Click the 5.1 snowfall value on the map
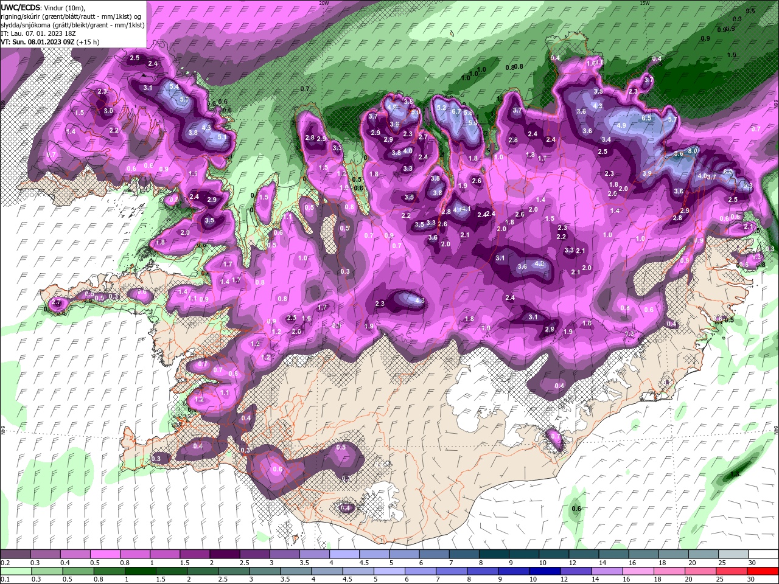The height and width of the screenshot is (584, 779). pos(222,137)
